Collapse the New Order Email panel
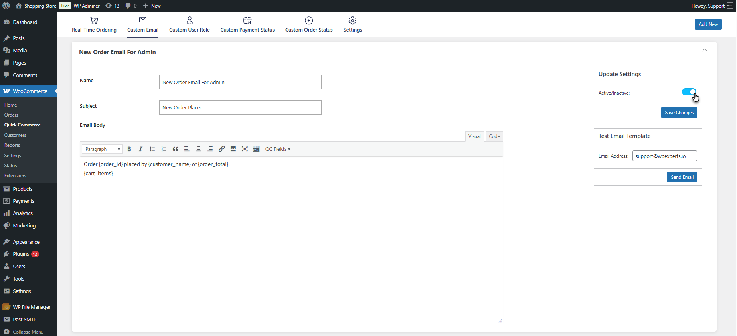The width and height of the screenshot is (737, 336). (704, 51)
